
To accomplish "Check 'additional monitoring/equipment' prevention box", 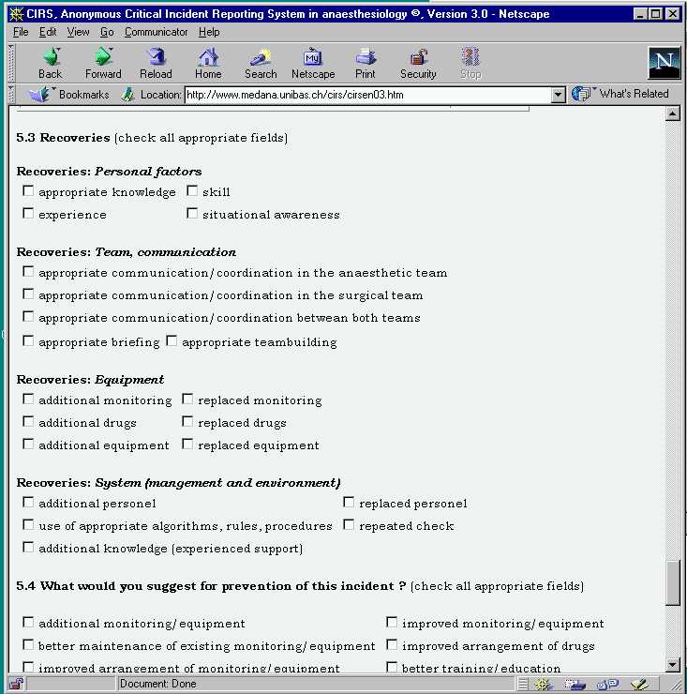I will [x=28, y=623].
